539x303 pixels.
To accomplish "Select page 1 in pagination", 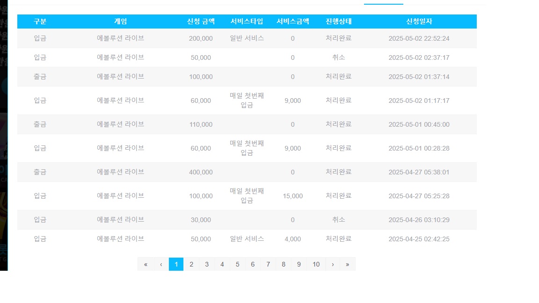I will pos(176,264).
